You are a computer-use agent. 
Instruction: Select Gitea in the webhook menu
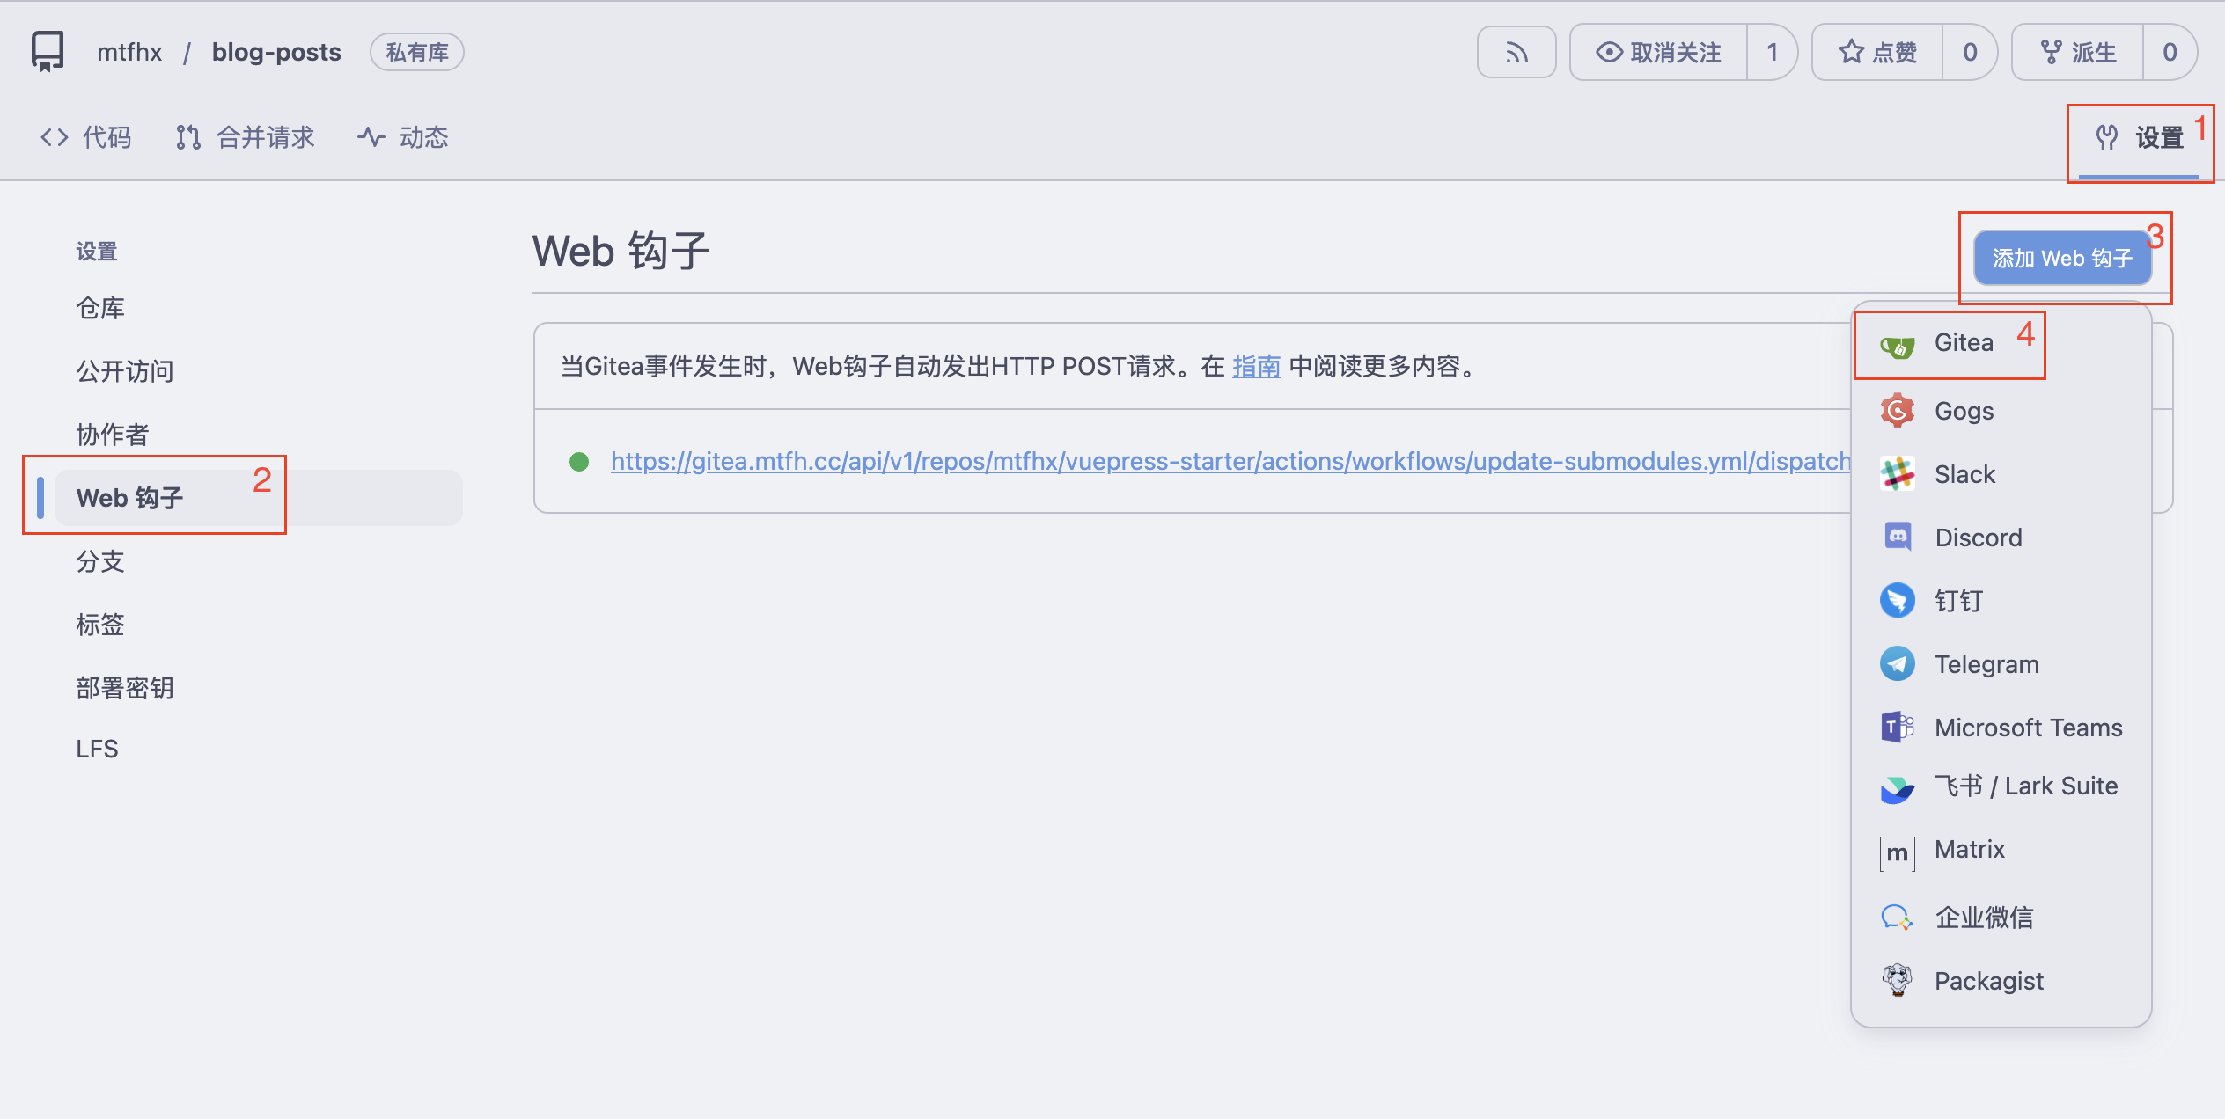[1963, 343]
